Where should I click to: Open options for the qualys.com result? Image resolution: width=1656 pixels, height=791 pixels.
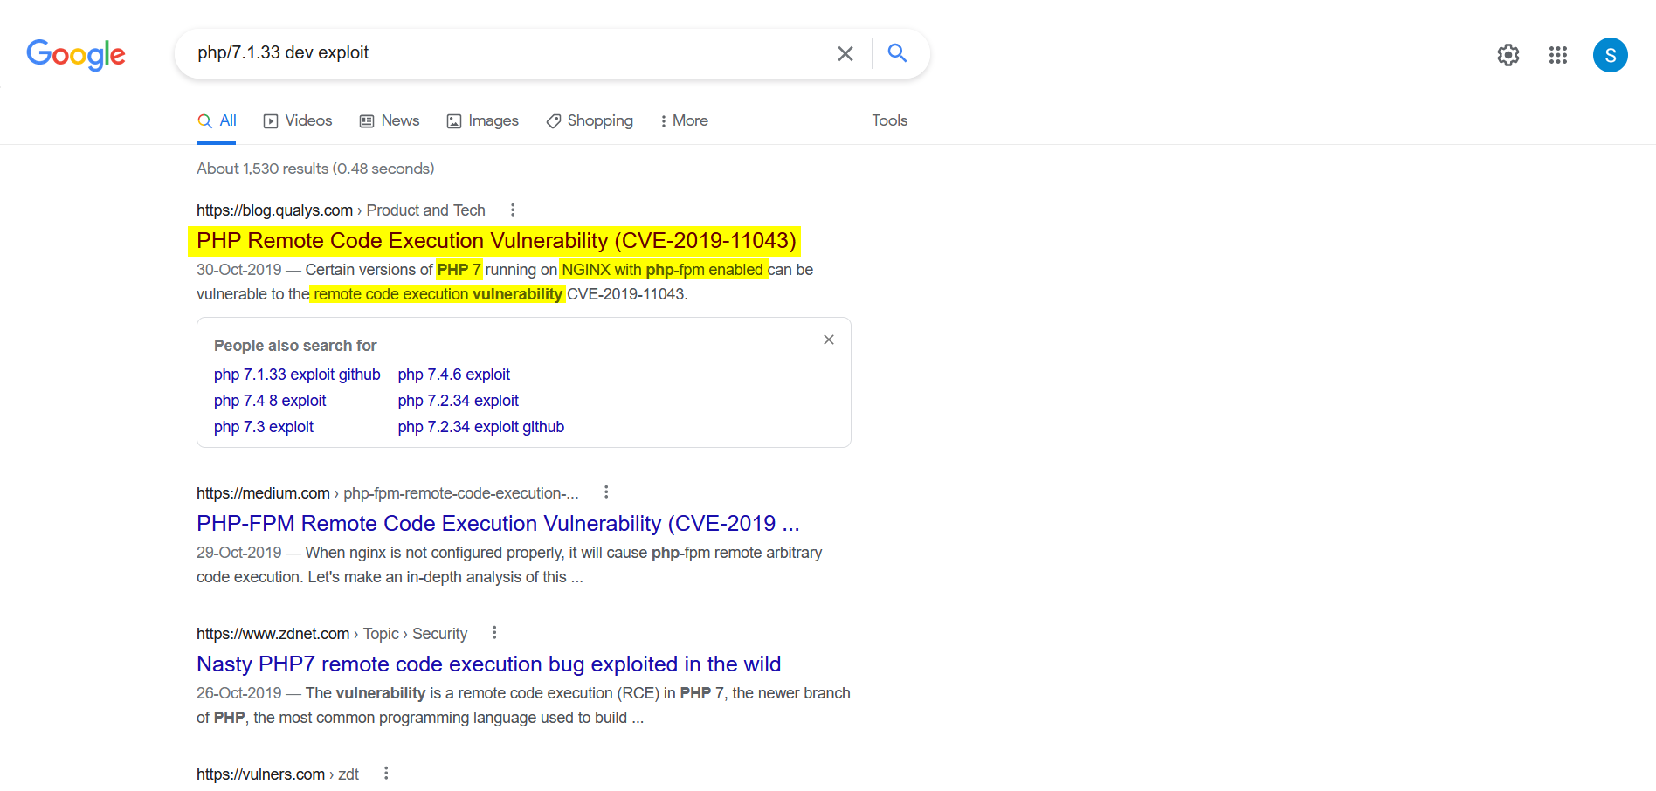[513, 210]
